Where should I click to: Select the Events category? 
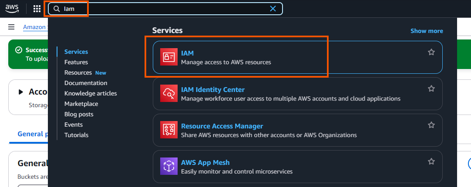point(73,125)
